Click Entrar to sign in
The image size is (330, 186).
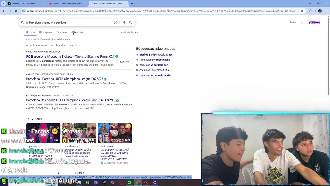[x=293, y=22]
